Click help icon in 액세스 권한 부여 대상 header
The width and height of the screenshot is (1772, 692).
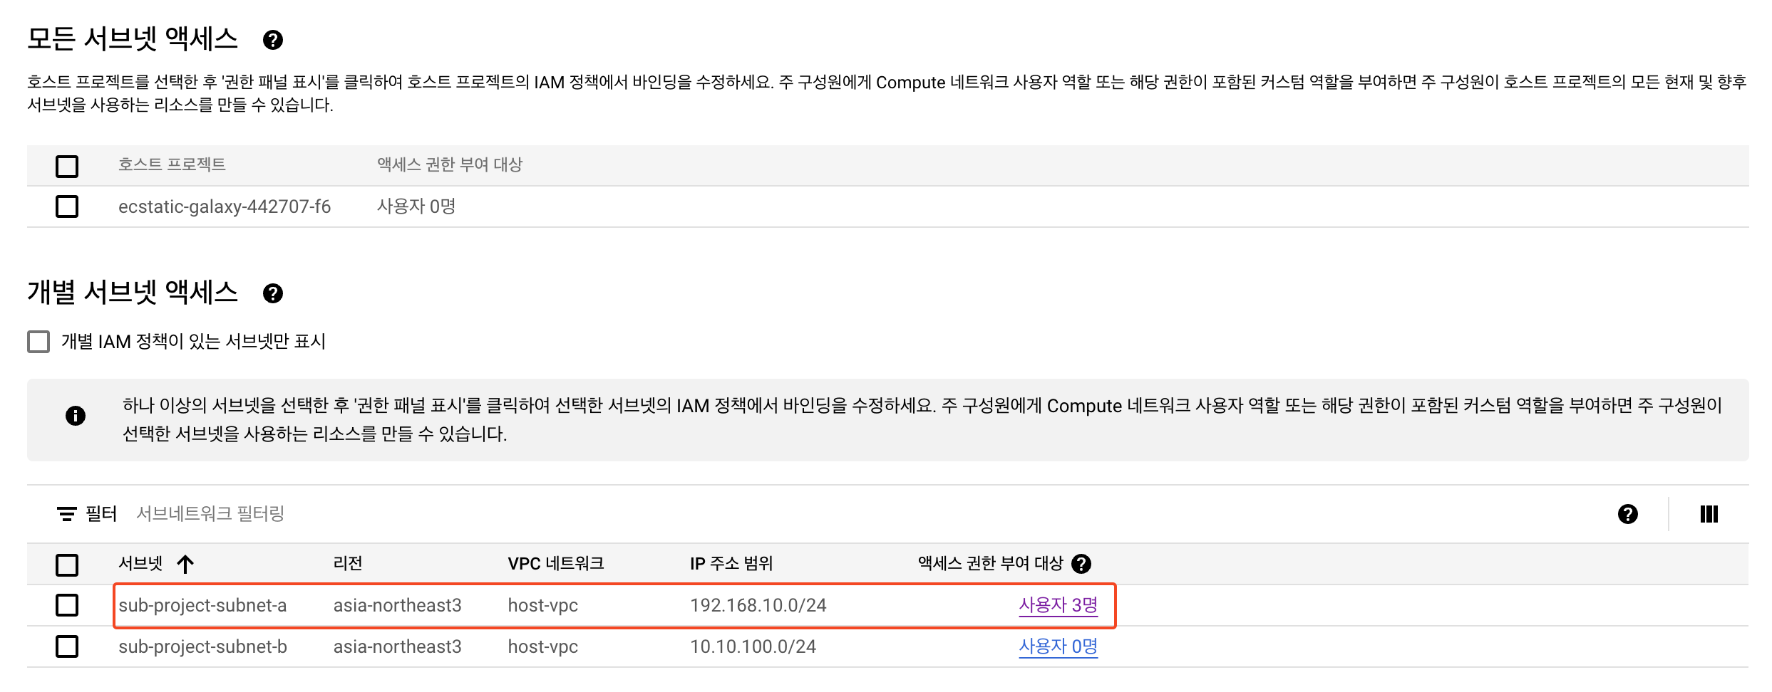click(x=1081, y=564)
